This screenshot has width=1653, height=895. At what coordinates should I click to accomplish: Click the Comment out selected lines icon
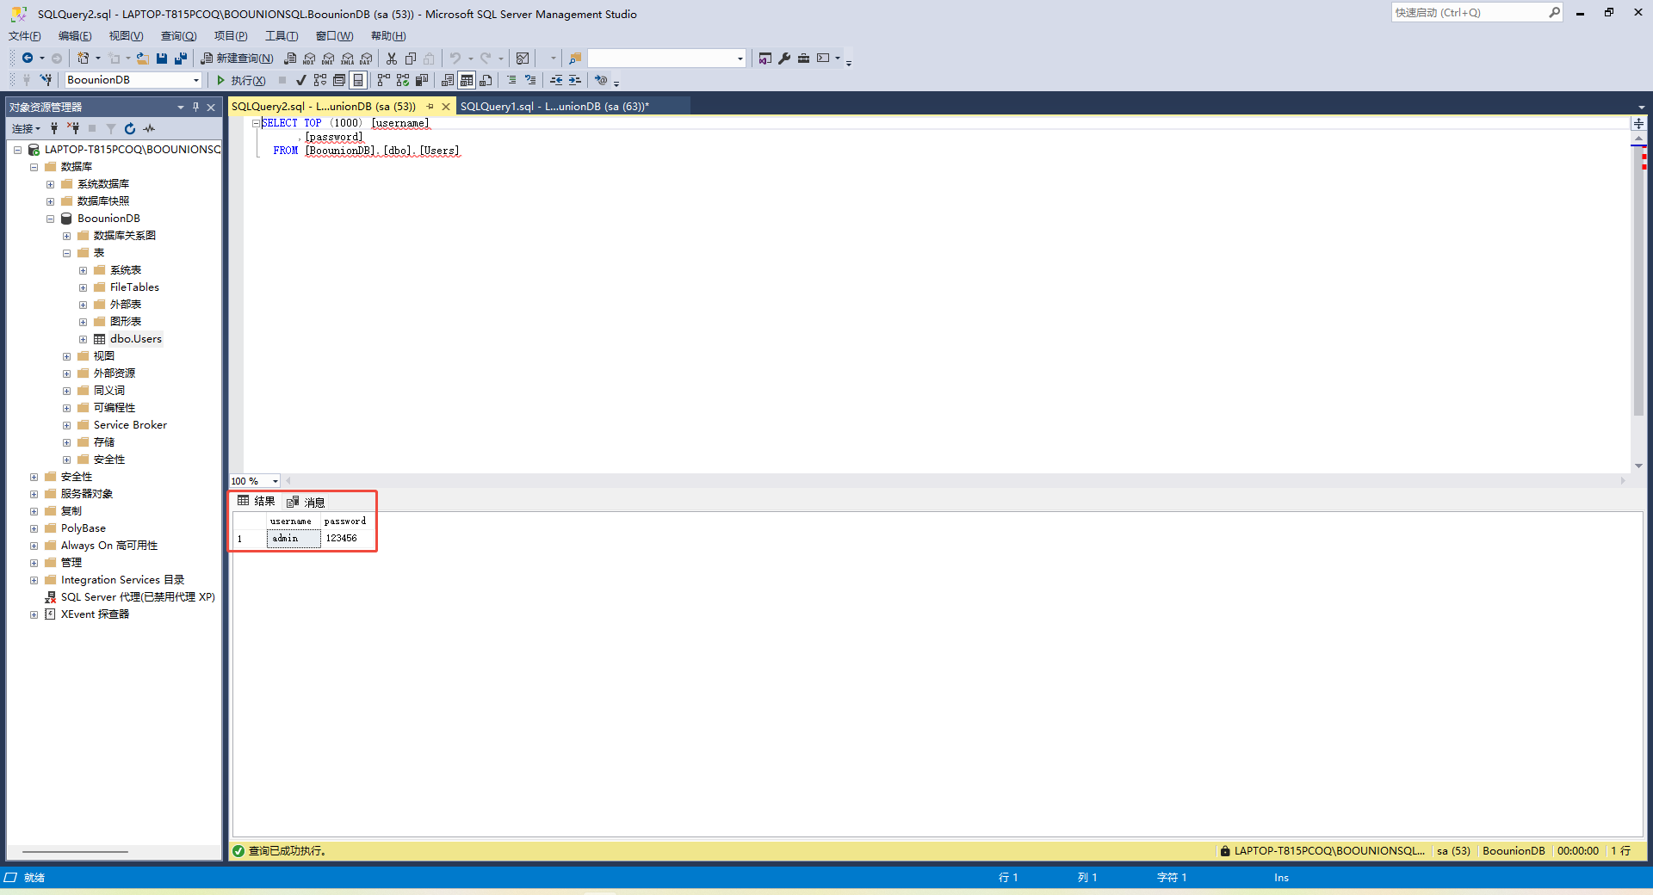point(511,80)
